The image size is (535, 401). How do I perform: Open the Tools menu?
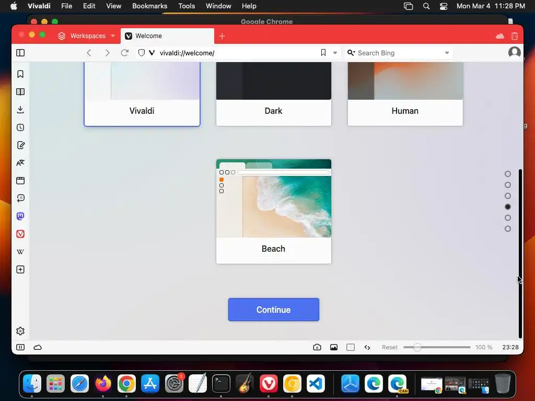pos(187,6)
